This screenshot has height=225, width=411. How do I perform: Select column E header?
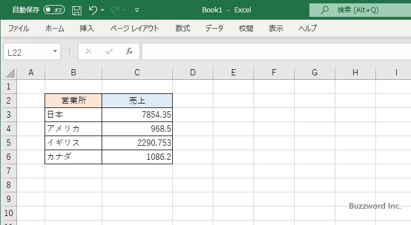point(233,73)
